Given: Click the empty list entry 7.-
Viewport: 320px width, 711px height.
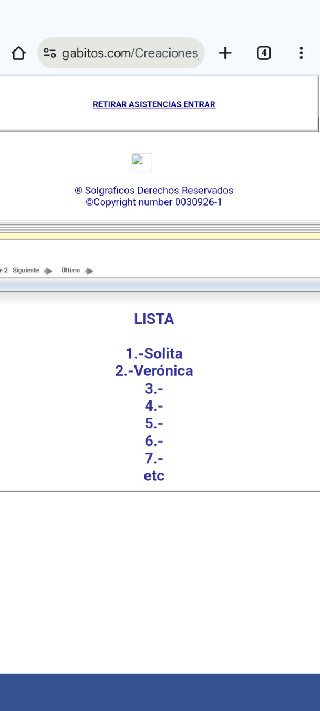Looking at the screenshot, I should pos(154,459).
